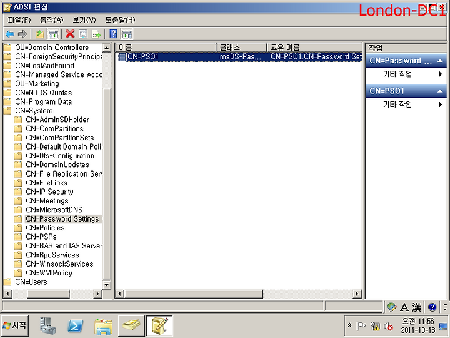Click language bar A icon
Image resolution: width=450 pixels, height=338 pixels.
[x=404, y=307]
